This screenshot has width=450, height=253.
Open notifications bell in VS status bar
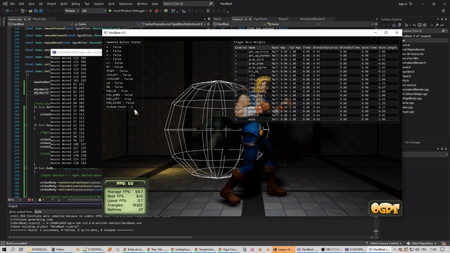[x=443, y=243]
